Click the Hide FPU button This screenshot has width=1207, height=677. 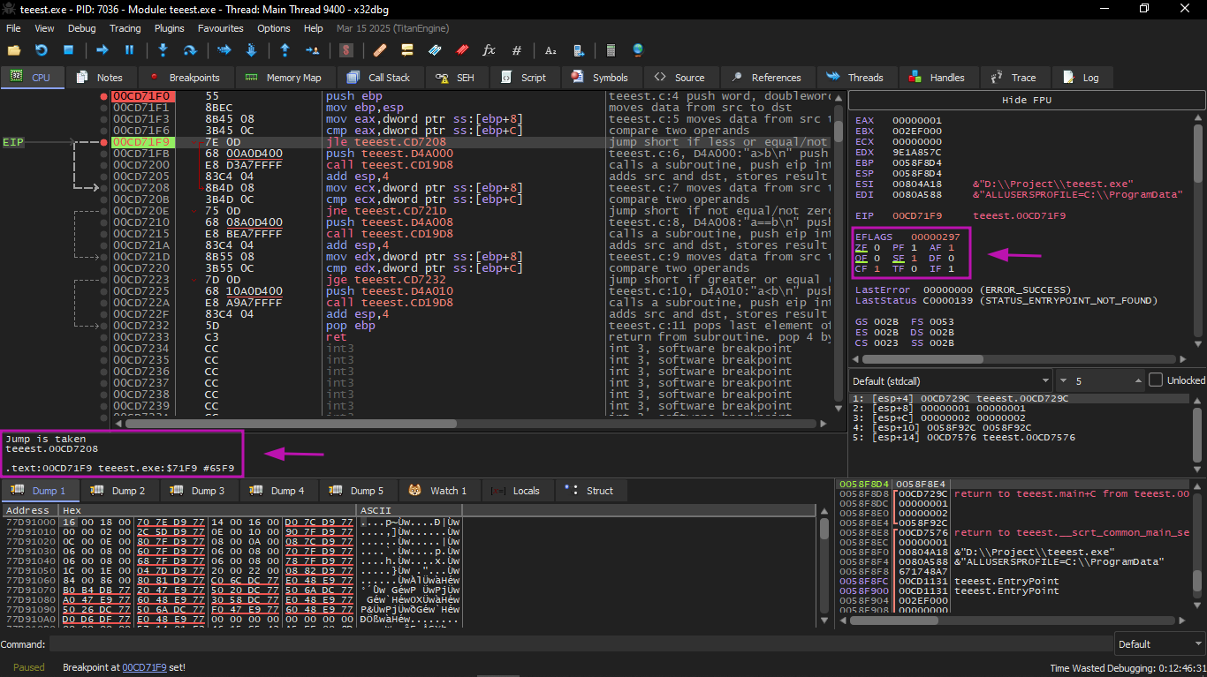click(1026, 100)
